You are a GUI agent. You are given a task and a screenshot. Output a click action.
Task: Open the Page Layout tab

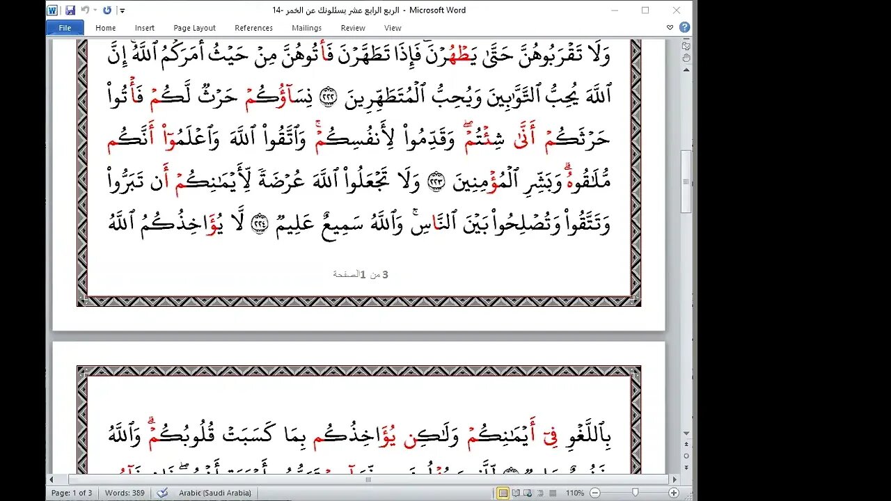click(194, 28)
